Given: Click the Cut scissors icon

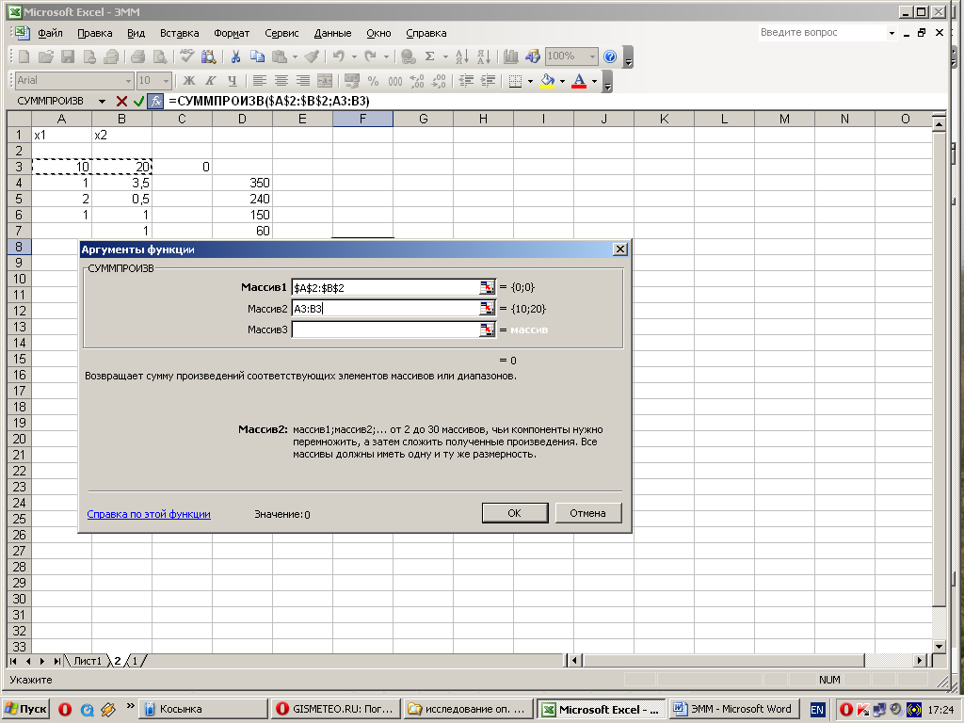Looking at the screenshot, I should (x=234, y=56).
